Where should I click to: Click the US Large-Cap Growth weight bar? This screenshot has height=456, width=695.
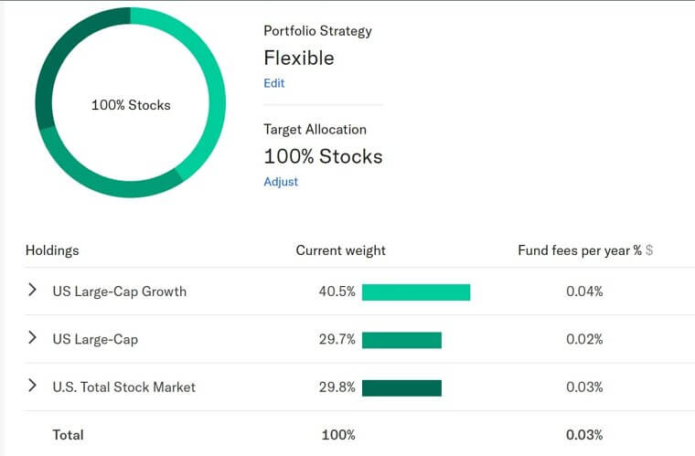(415, 292)
